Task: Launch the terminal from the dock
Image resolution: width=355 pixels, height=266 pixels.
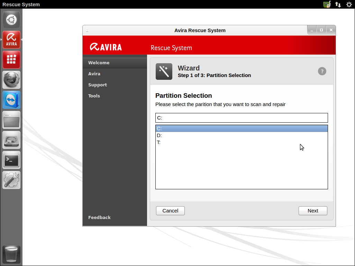Action: [11, 160]
